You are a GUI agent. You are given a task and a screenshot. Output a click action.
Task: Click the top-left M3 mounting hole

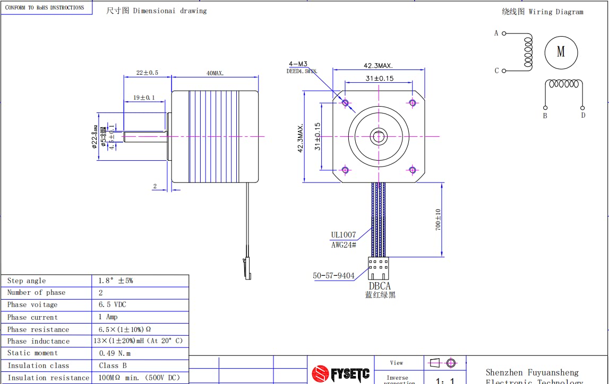click(x=345, y=102)
